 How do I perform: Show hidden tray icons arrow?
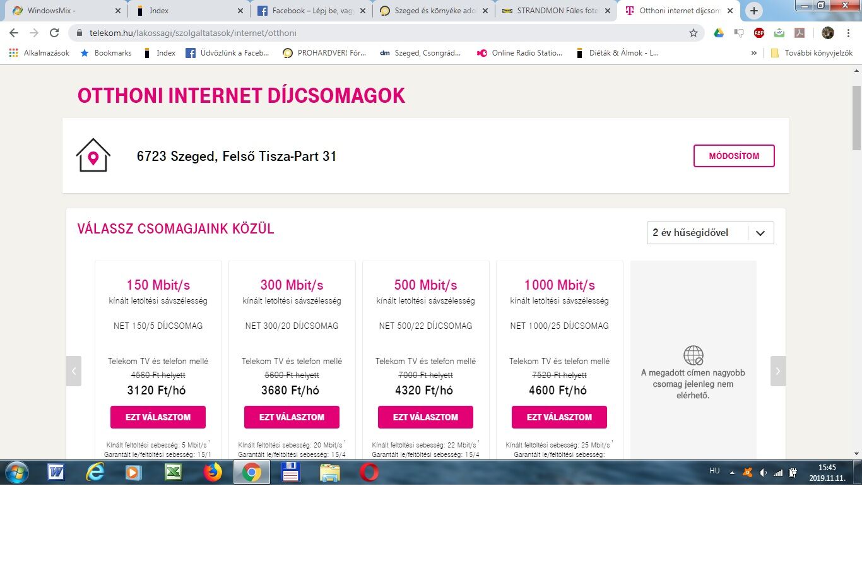click(732, 472)
